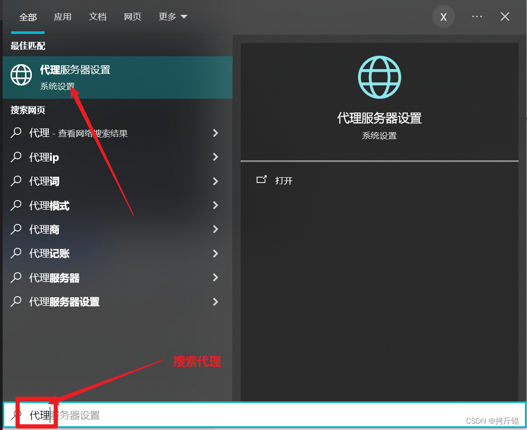Expand chevron for 代理 - 查看网络搜索结果
Screen dimensions: 527x430
[216, 133]
